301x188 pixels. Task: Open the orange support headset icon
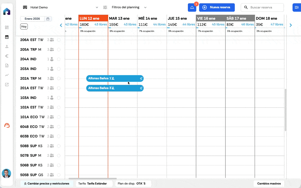7,126
